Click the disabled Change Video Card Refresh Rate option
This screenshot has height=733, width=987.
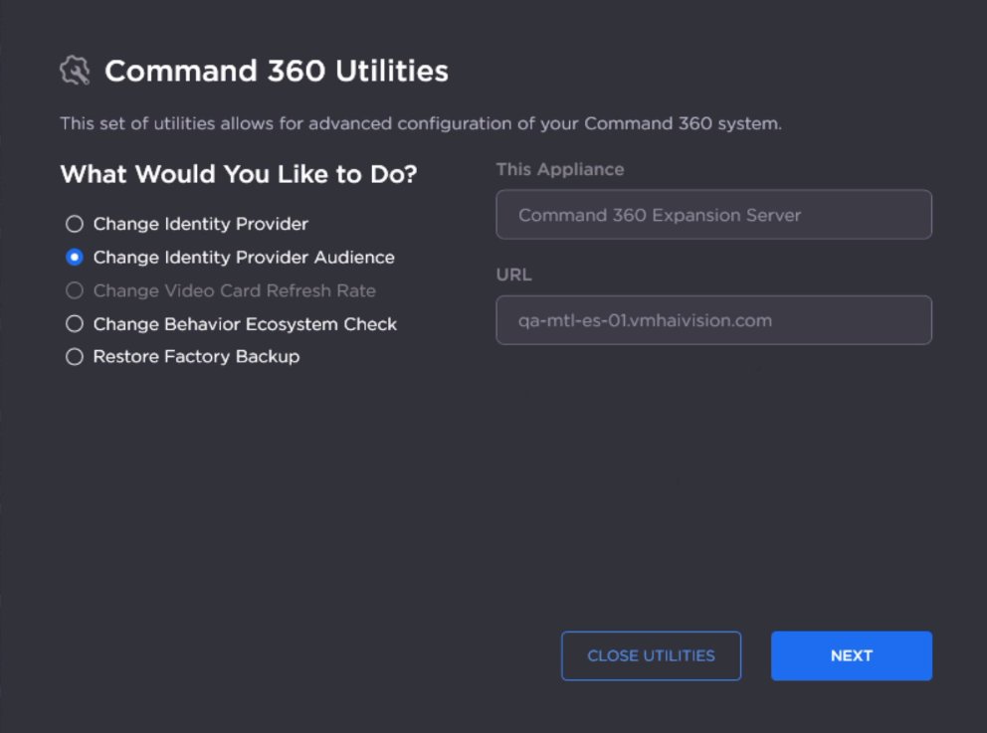[x=74, y=290]
